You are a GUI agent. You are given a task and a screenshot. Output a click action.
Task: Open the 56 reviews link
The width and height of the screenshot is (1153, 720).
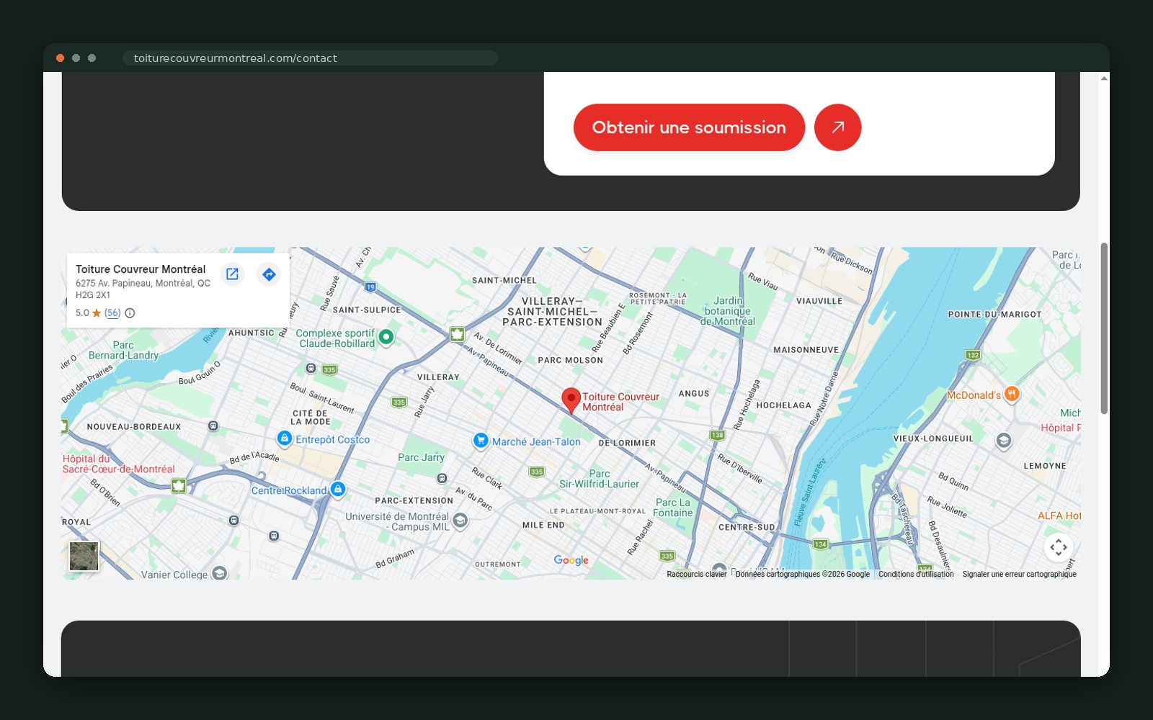(x=112, y=313)
